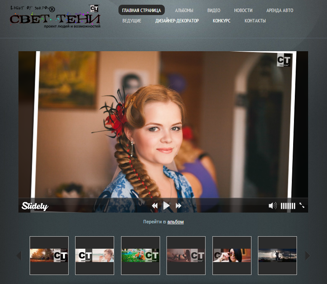Select the autumn forest album thumbnail
The image size is (327, 284).
tap(49, 256)
